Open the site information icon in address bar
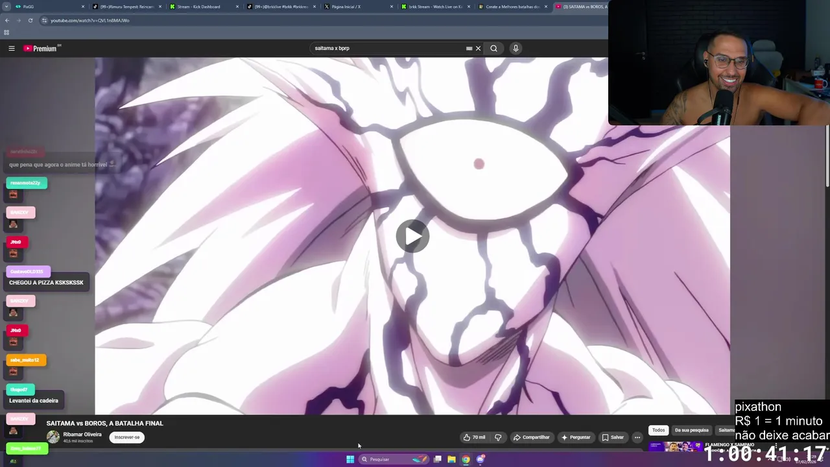This screenshot has height=467, width=830. coord(44,20)
